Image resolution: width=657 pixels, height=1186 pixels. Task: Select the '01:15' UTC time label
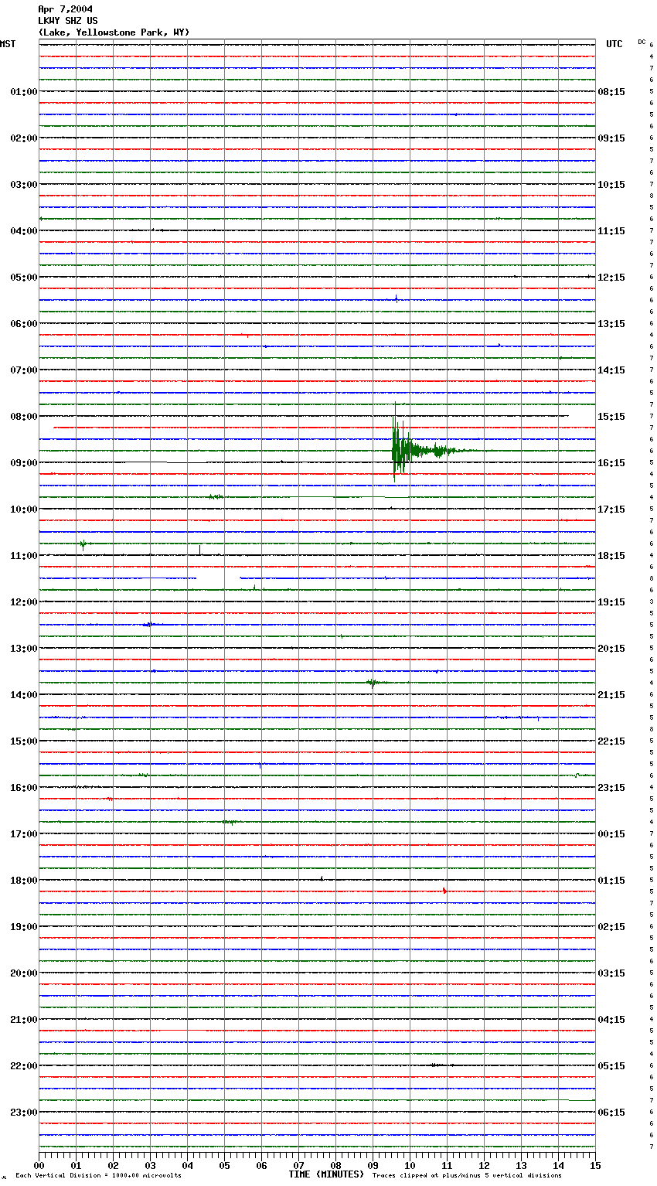point(611,881)
